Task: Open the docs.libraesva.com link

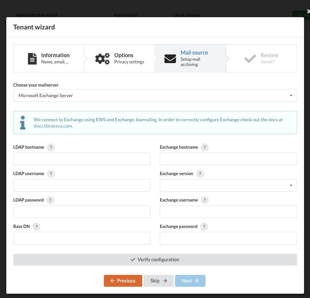Action: [53, 126]
